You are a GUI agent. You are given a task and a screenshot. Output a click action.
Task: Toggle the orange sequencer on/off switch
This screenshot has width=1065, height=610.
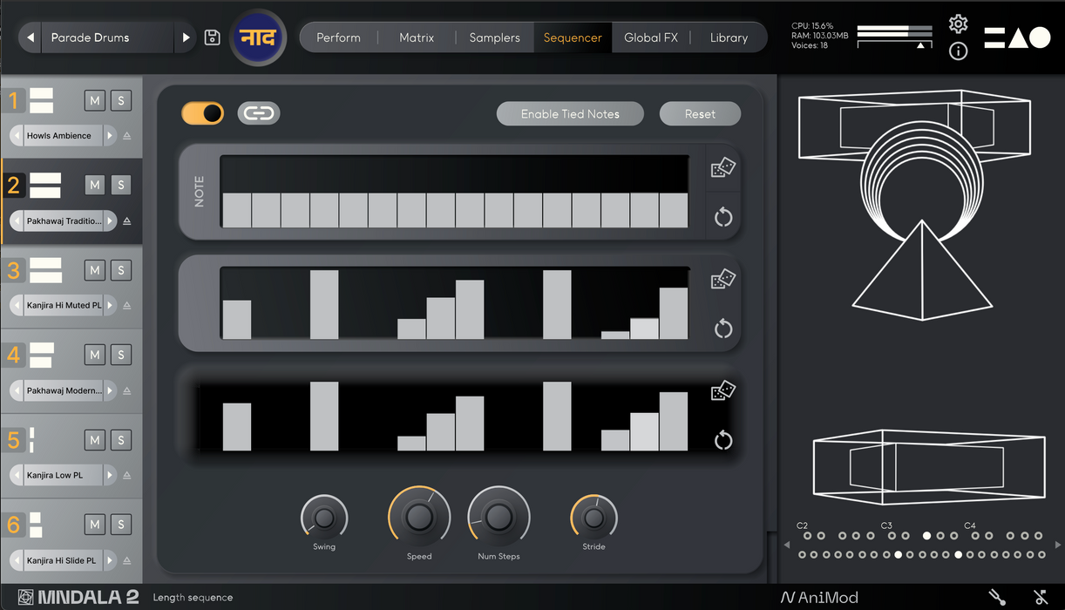(203, 113)
